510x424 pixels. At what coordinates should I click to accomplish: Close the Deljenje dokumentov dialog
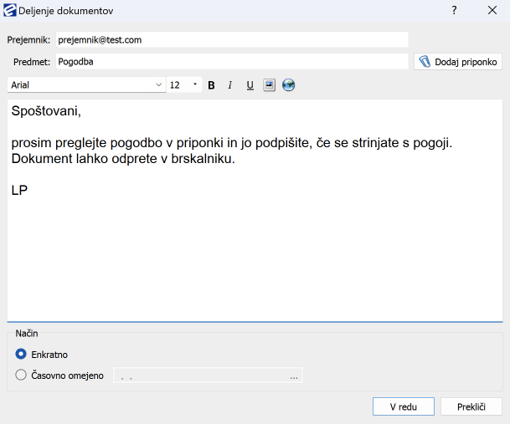coord(492,11)
